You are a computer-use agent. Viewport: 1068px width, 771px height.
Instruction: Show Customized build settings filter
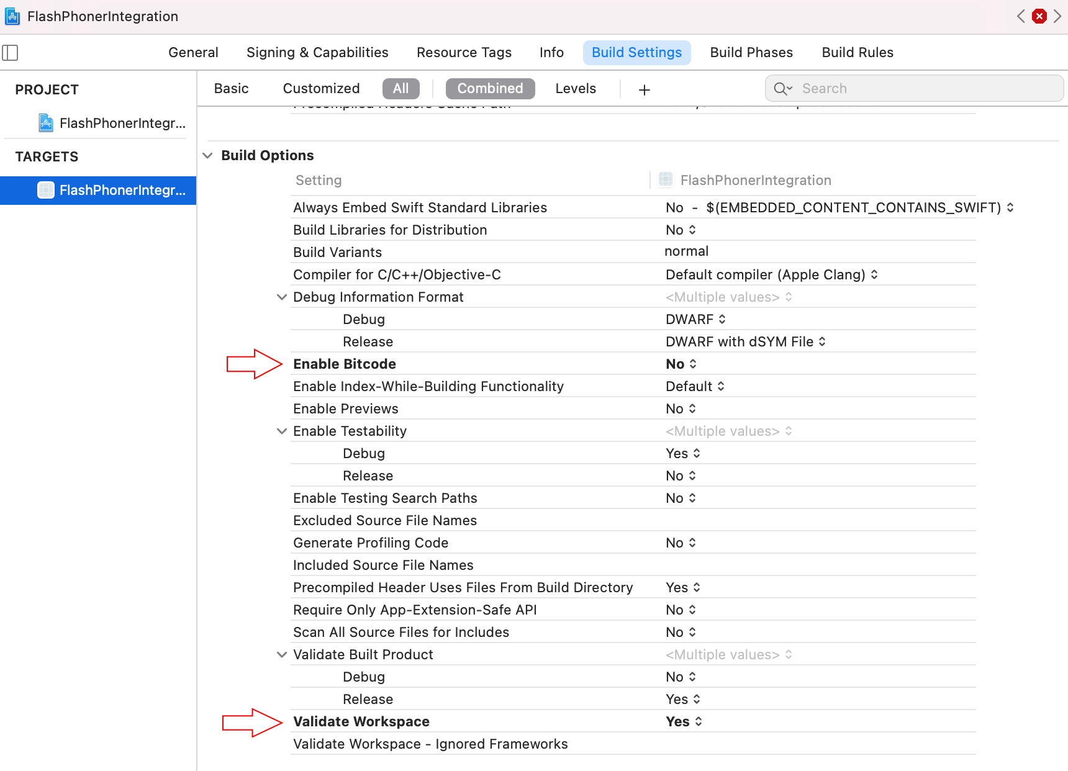[x=321, y=89]
